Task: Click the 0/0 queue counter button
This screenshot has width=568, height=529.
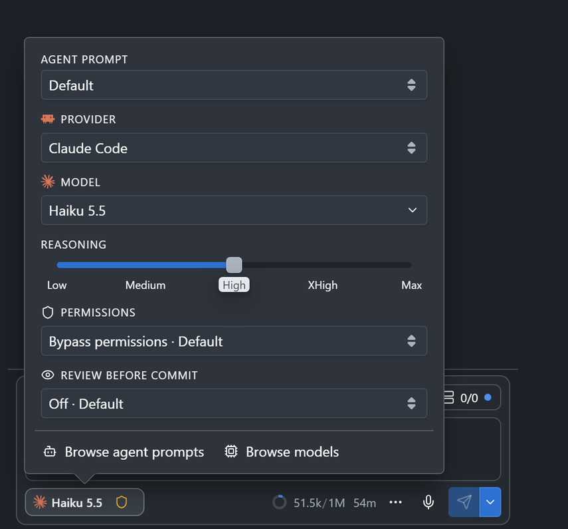Action: click(472, 398)
